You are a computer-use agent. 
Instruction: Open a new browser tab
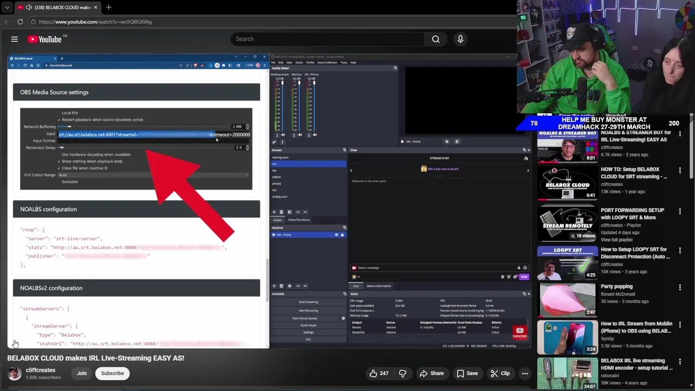click(109, 7)
